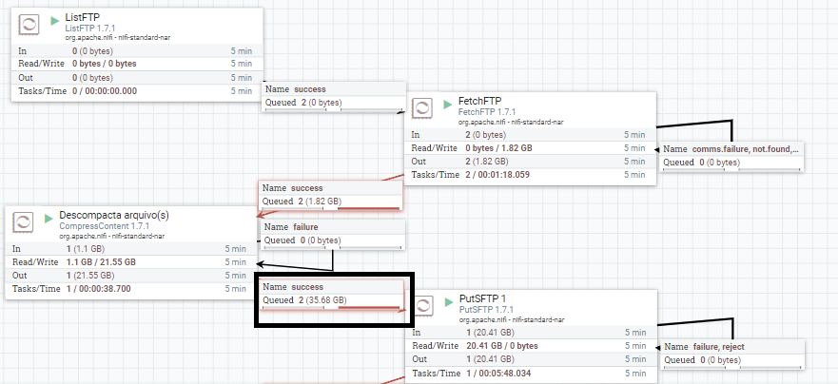
Task: Click FetchFTP Tasks/Time value 2 / 00:01:18.059
Action: click(x=497, y=175)
